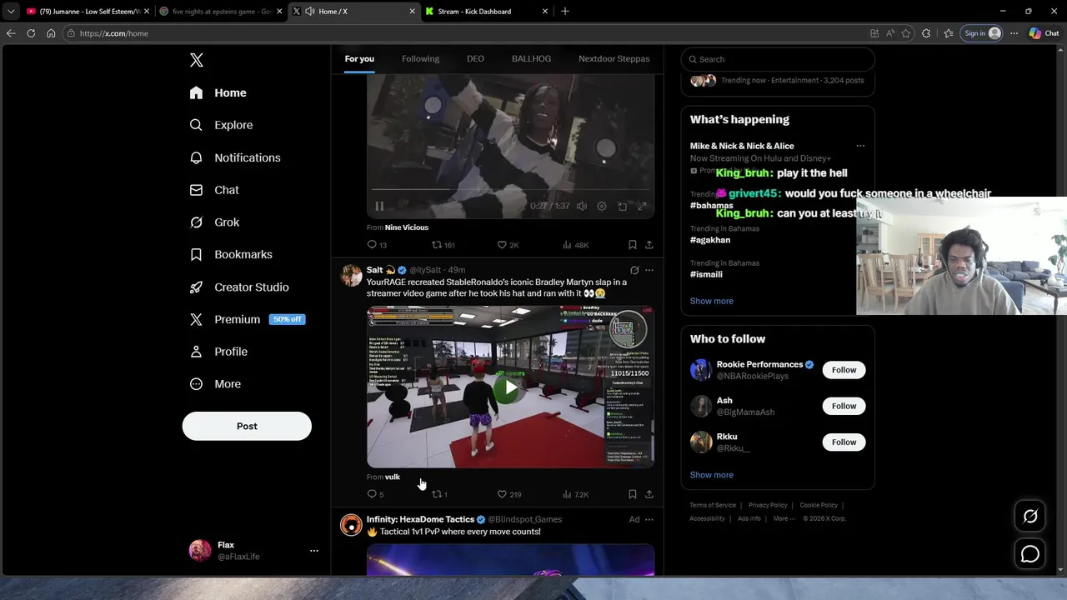
Task: Click the Search input field
Action: 778,59
